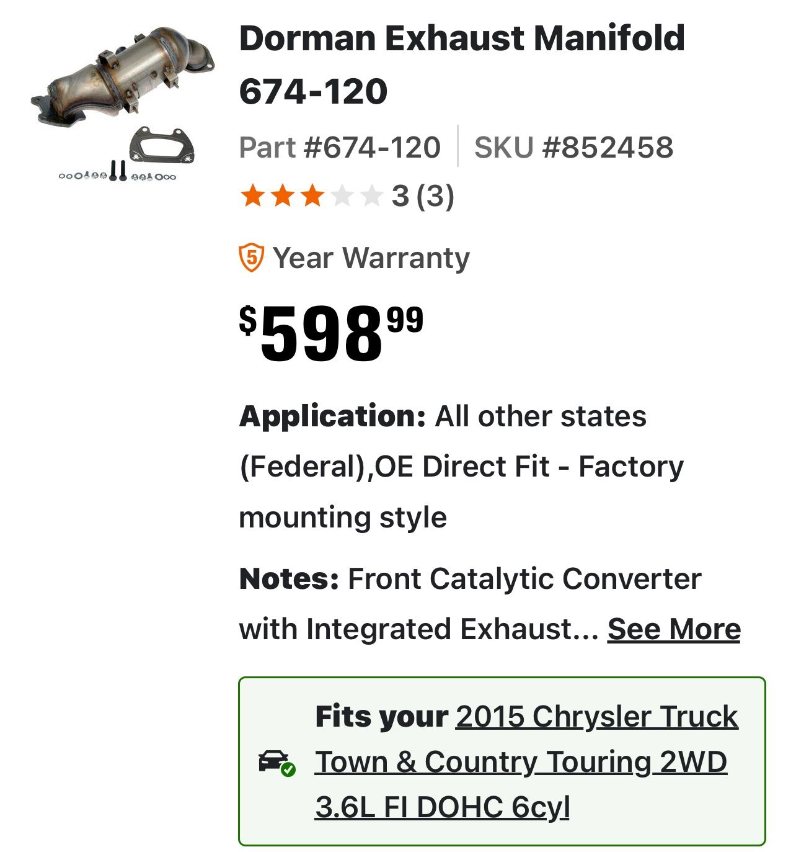Click the Application description text
796x852 pixels.
461,466
